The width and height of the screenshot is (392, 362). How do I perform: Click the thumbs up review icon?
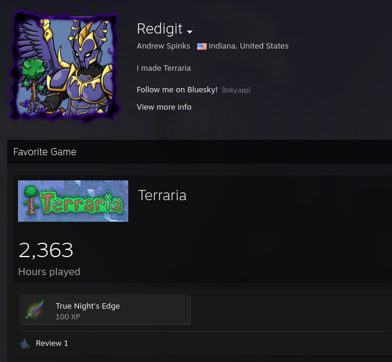[25, 343]
